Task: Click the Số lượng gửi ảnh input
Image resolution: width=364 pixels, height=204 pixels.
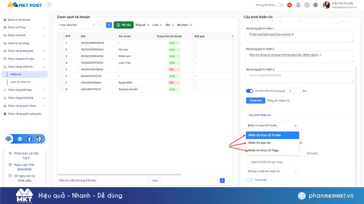Action: (x=294, y=91)
